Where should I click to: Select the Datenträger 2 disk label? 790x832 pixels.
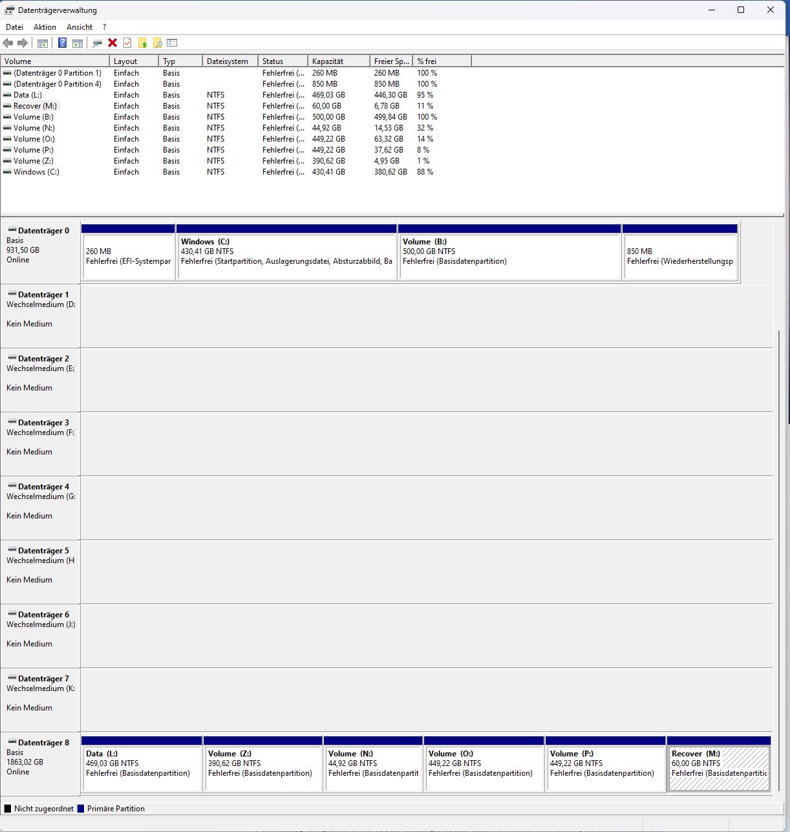point(43,359)
